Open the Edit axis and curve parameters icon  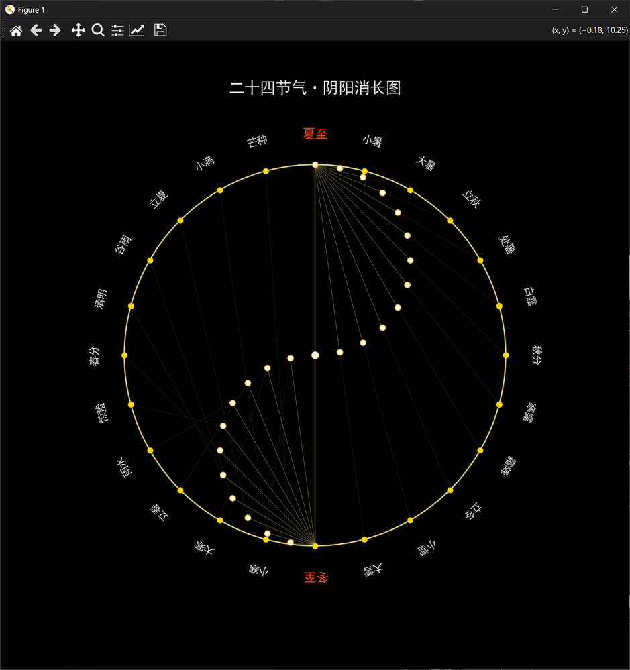coord(137,30)
